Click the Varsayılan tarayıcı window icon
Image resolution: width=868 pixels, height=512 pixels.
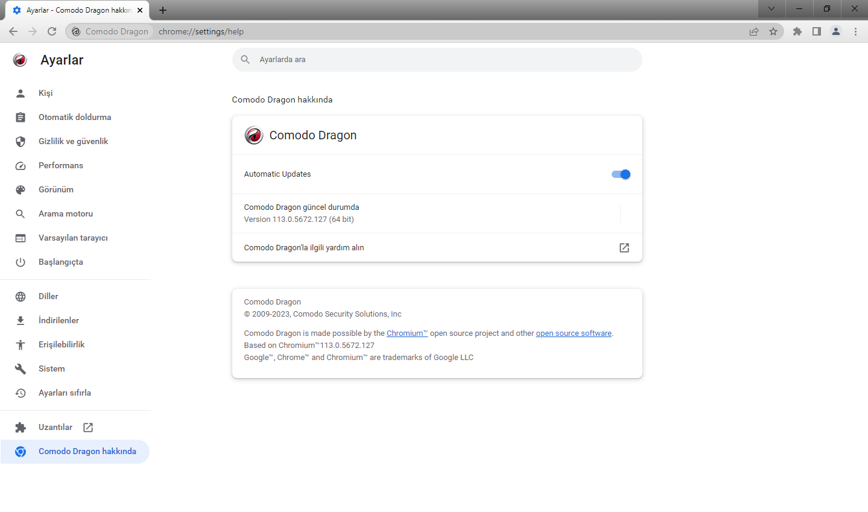pos(21,238)
